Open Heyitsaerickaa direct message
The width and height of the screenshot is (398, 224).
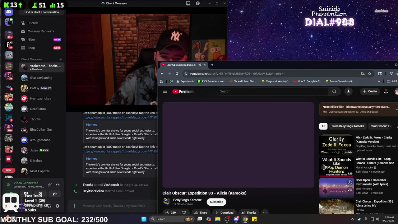click(x=41, y=98)
